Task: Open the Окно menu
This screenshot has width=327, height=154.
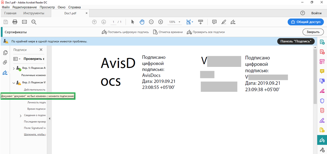Action: pyautogui.click(x=62, y=7)
